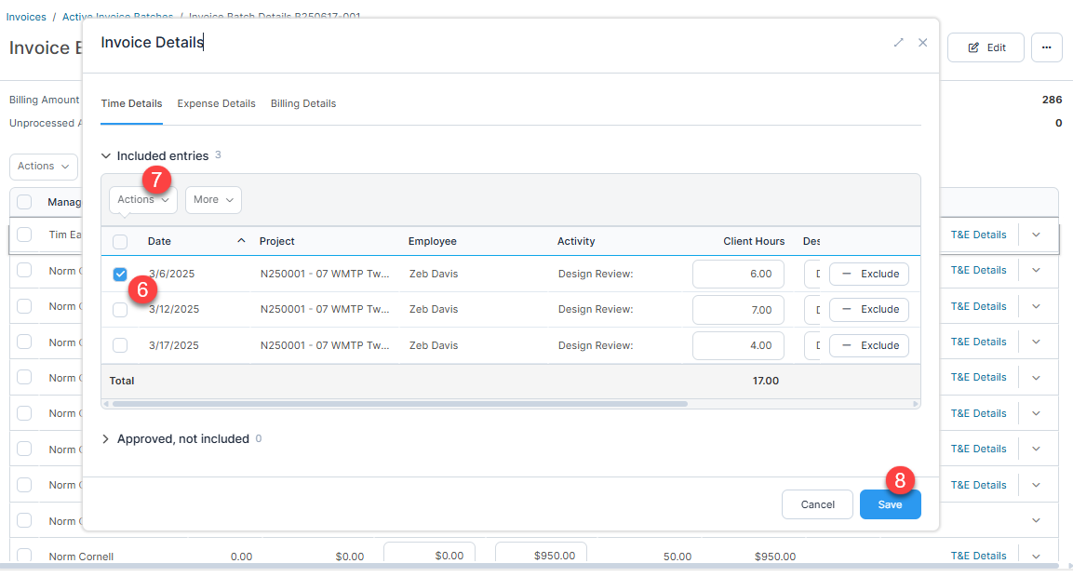Click the Employee column header

pos(433,241)
